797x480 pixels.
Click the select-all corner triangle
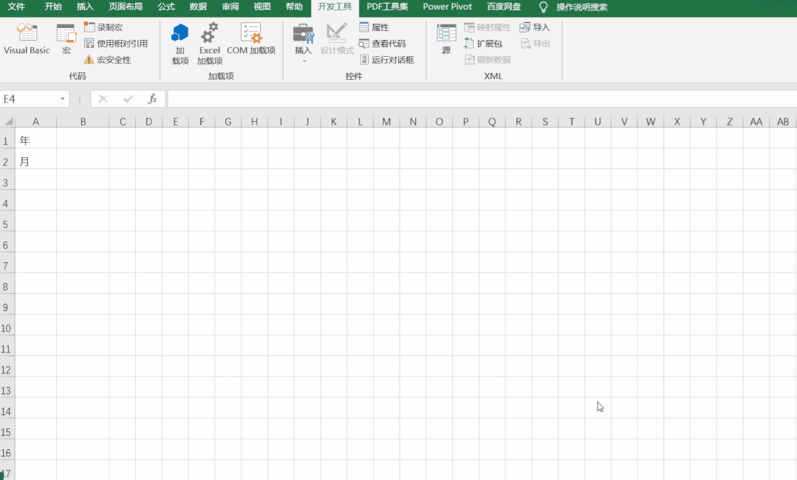pyautogui.click(x=7, y=121)
